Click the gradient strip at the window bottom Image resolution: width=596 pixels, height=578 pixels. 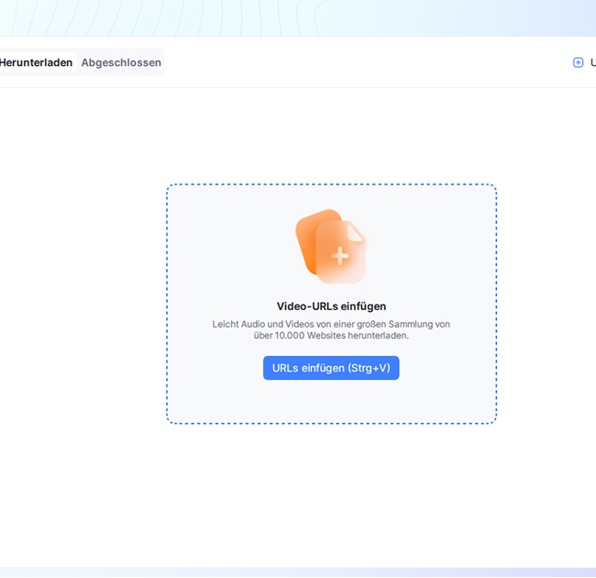298,572
